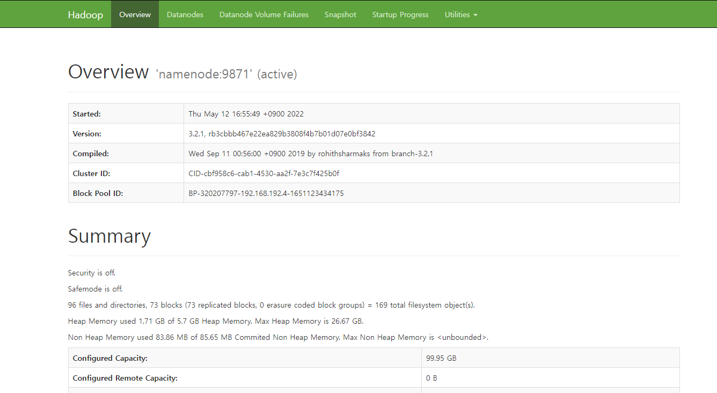
Task: Select Block Pool ID value BP-320207797...
Action: [266, 193]
